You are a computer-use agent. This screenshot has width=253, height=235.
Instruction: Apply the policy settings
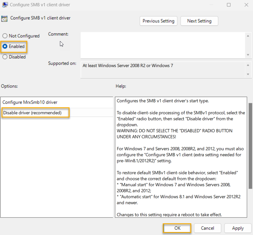[x=238, y=228]
